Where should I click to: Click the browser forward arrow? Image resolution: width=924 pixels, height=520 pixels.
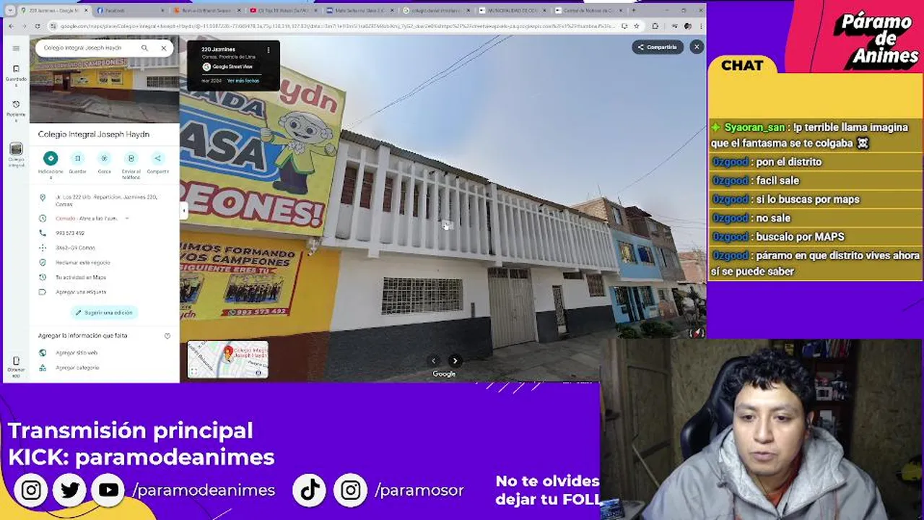(24, 26)
